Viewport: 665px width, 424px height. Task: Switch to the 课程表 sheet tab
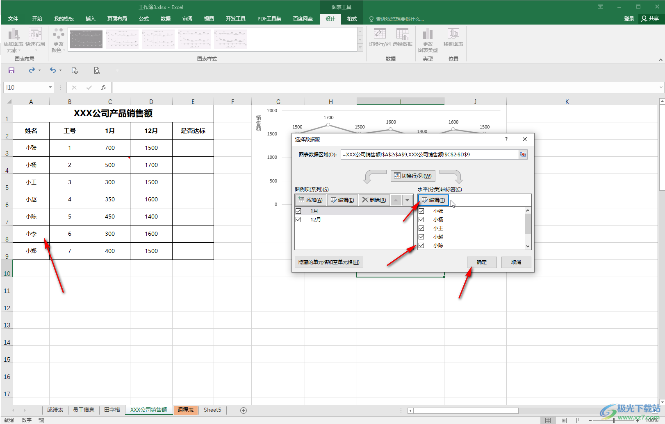[x=185, y=410]
